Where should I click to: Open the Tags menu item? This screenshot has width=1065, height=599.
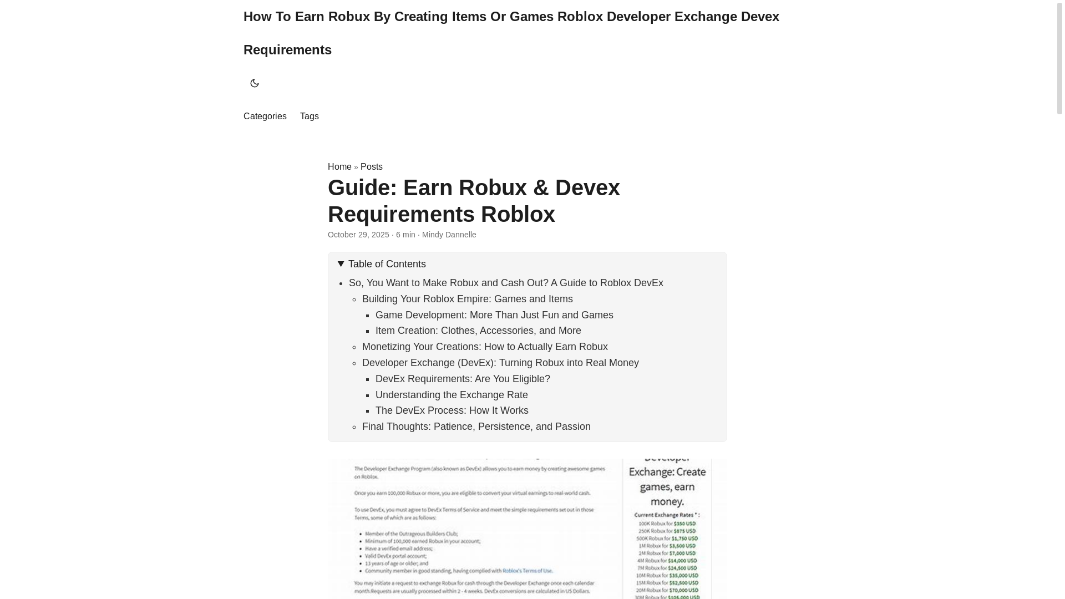[309, 116]
